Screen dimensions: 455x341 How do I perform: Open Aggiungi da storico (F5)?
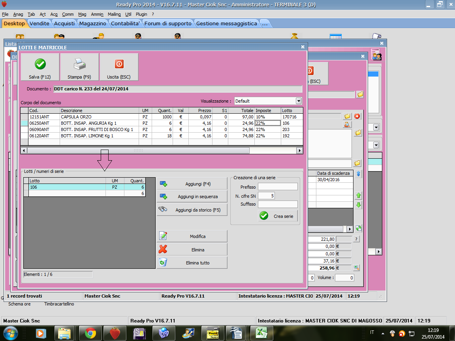tap(192, 210)
